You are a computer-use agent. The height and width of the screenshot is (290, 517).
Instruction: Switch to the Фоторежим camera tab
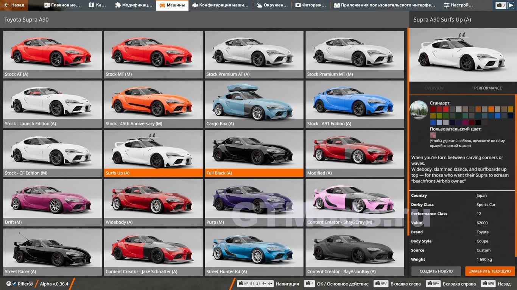pyautogui.click(x=311, y=5)
